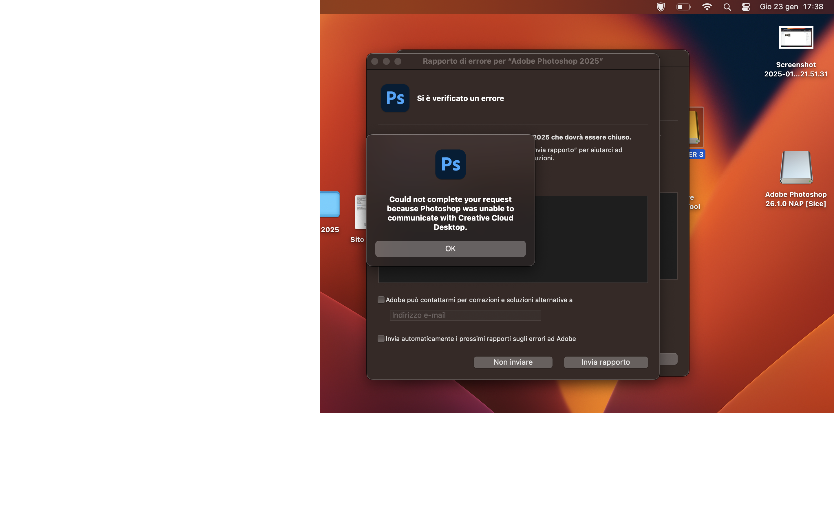This screenshot has width=834, height=521.
Task: Select the Sito document icon on desktop
Action: pos(361,212)
